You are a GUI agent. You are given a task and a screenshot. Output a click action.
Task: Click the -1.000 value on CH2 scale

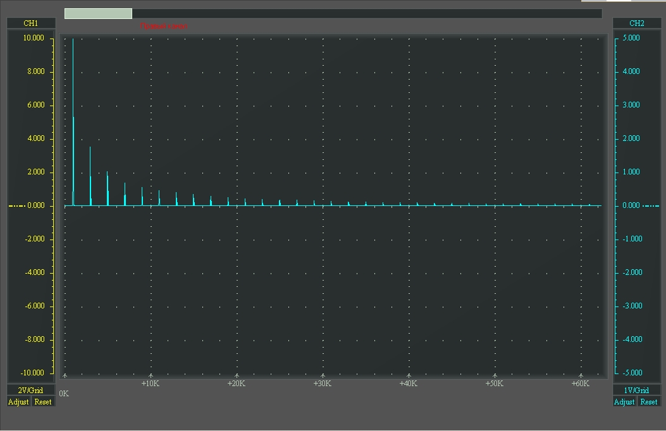pos(632,239)
